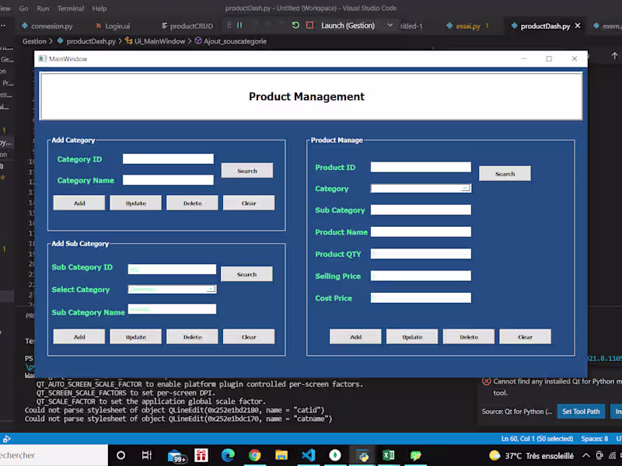Click the Set Tool Path button

580,411
